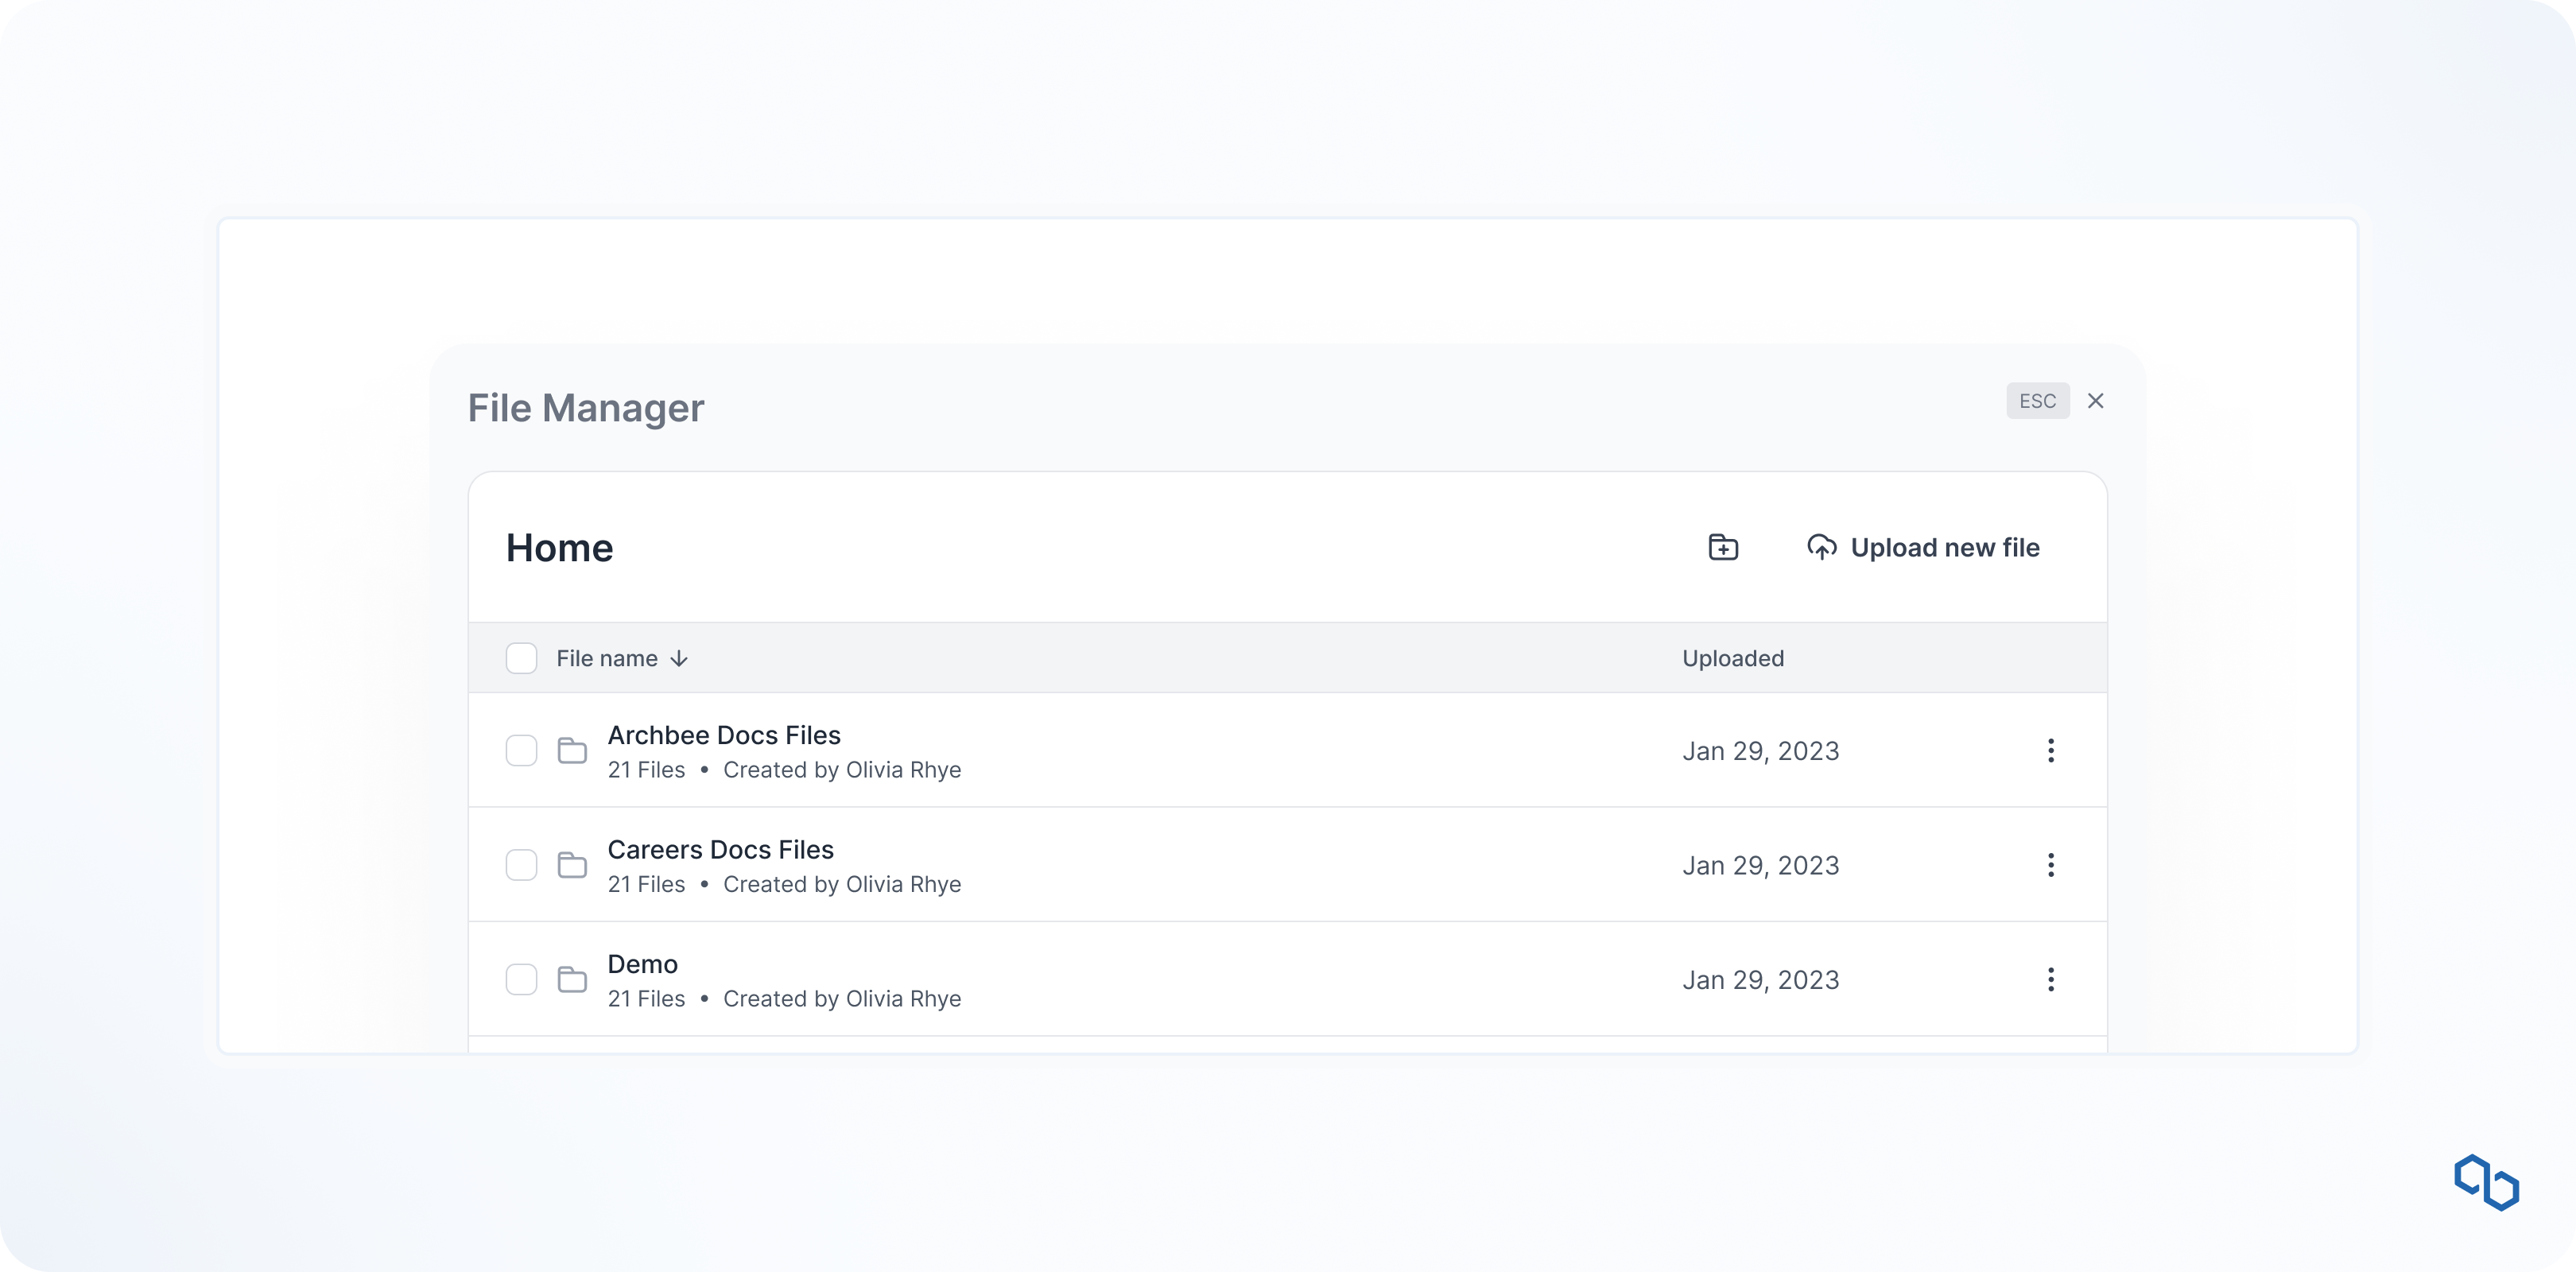The height and width of the screenshot is (1272, 2576).
Task: Click the Archbee logo in the corner
Action: coord(2486,1182)
